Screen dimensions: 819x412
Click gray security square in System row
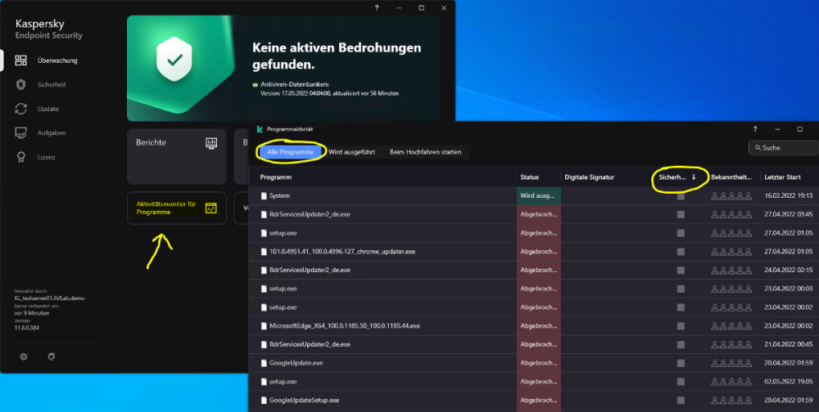(x=681, y=196)
